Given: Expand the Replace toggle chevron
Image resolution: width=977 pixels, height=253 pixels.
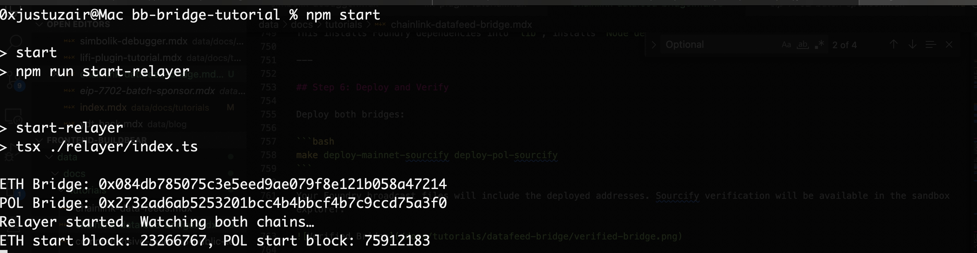Looking at the screenshot, I should click(x=654, y=45).
